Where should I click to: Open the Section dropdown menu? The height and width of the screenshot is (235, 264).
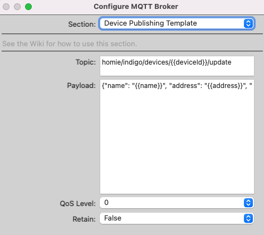[x=177, y=23]
